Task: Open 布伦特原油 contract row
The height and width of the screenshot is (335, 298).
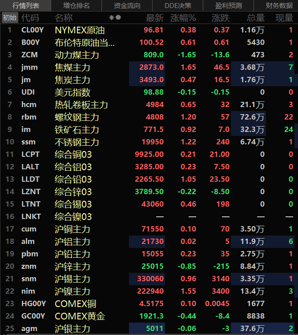Action: click(85, 43)
